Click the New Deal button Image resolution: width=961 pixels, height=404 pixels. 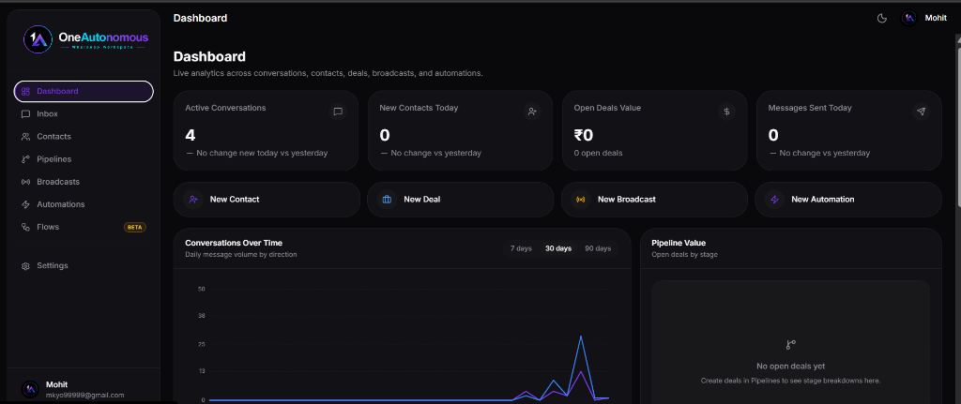(460, 200)
